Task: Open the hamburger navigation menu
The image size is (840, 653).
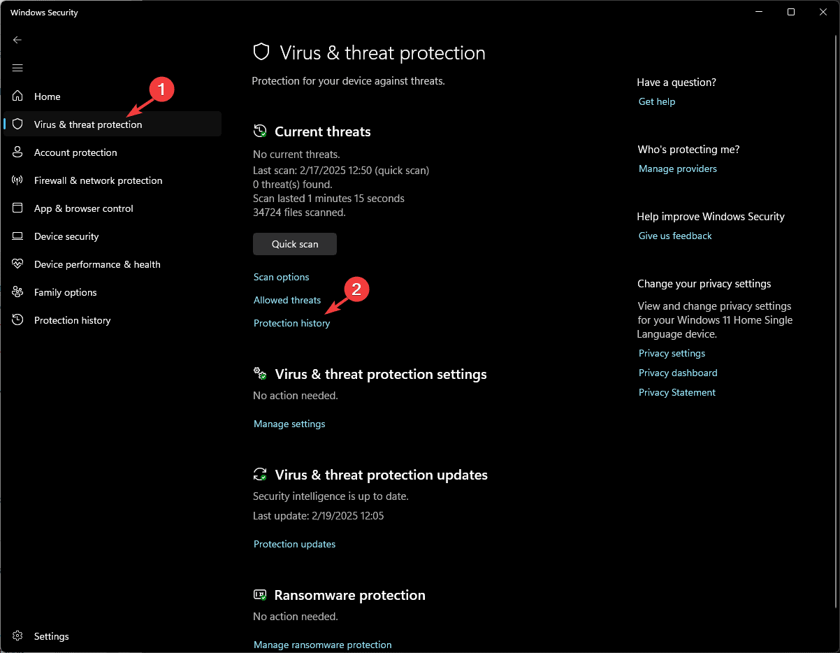Action: (17, 68)
